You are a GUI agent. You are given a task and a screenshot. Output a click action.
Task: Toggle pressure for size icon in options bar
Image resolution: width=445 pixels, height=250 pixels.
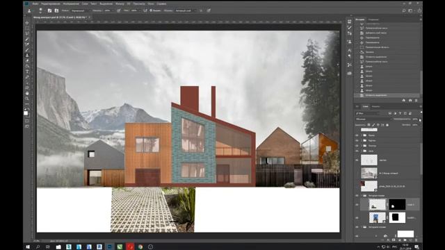point(209,10)
